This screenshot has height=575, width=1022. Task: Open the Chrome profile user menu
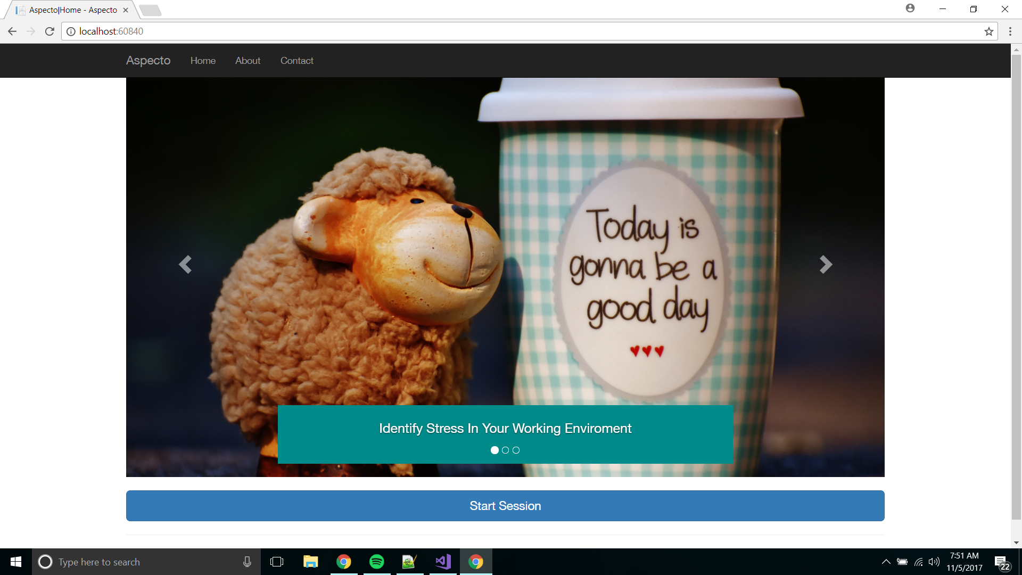click(x=910, y=9)
